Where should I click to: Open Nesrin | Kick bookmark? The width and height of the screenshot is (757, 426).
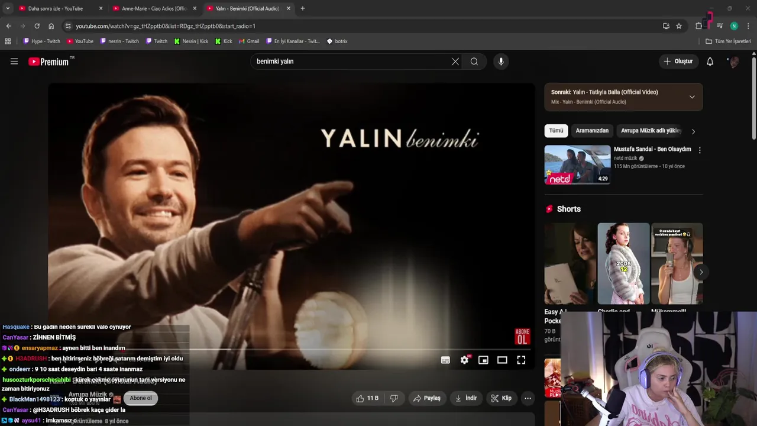[191, 41]
